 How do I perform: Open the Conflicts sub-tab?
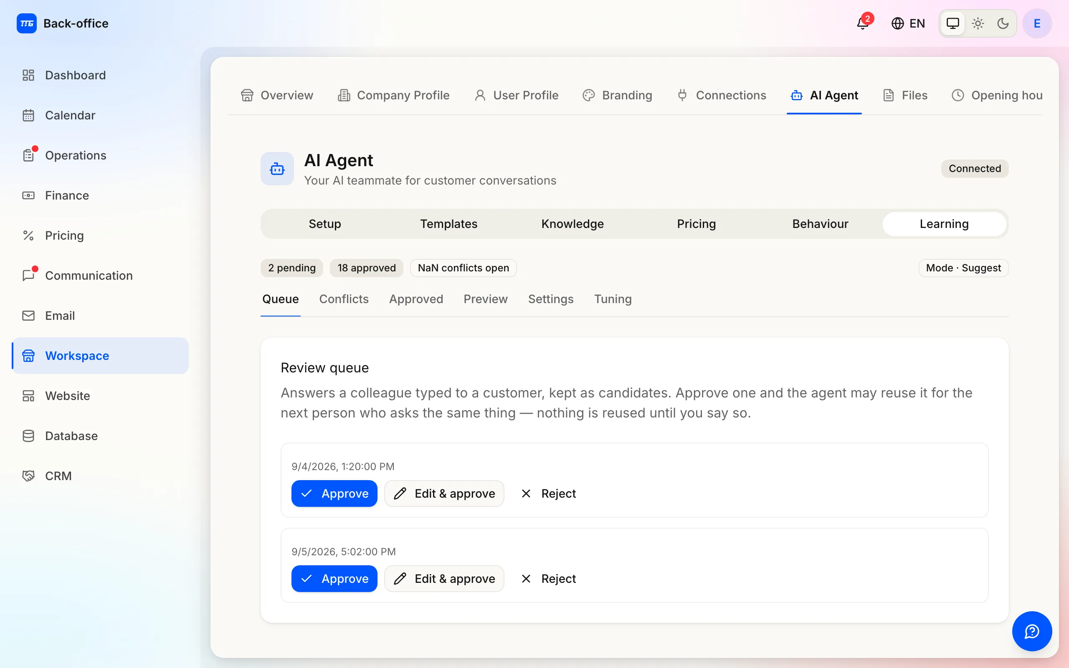coord(344,299)
